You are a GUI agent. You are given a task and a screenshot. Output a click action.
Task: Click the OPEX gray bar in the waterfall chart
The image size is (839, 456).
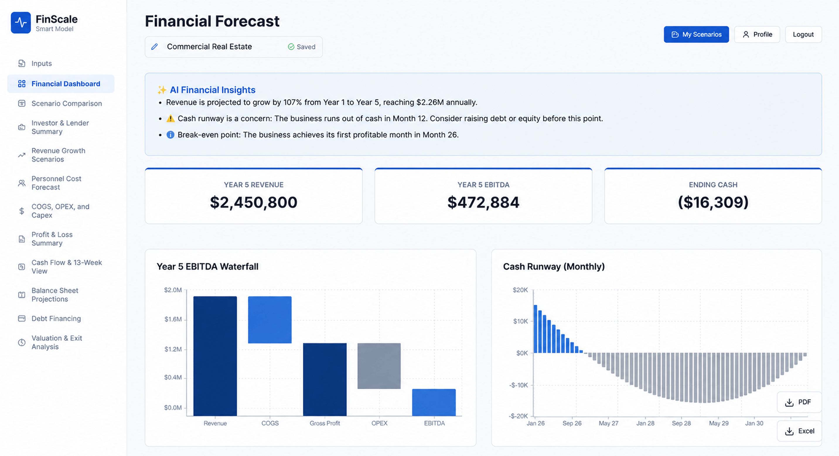[x=379, y=366]
